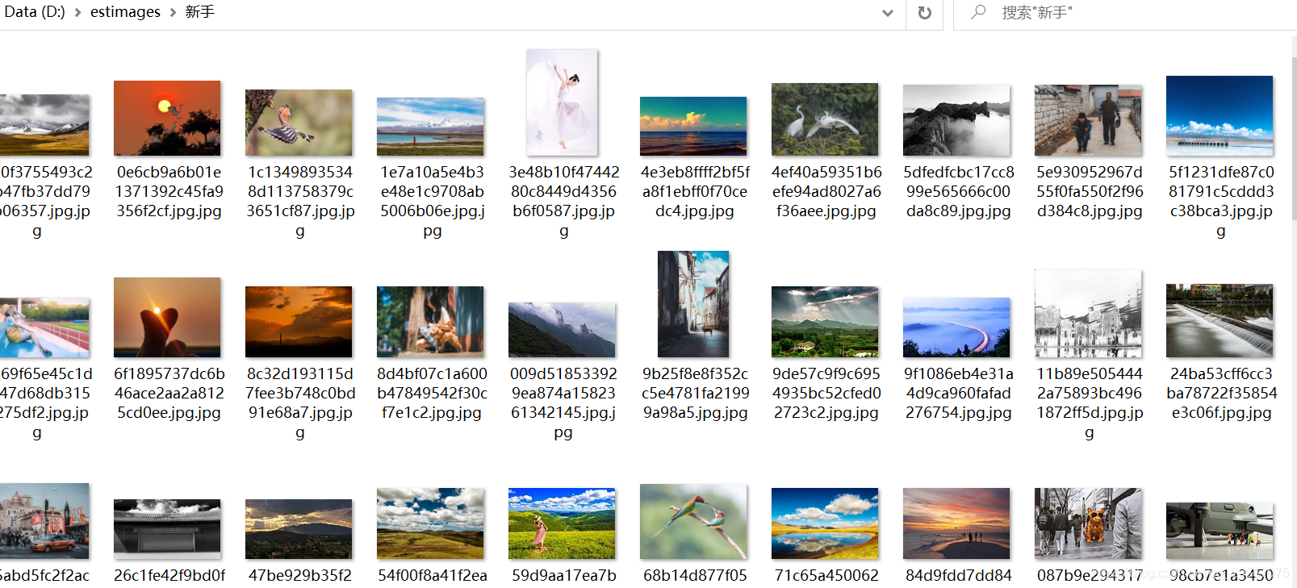
Task: Select the lake reflection thumbnail 71c65a450062
Action: point(825,523)
